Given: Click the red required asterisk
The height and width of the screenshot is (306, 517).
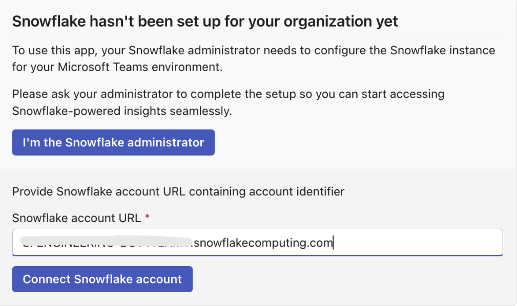Looking at the screenshot, I should tap(148, 216).
